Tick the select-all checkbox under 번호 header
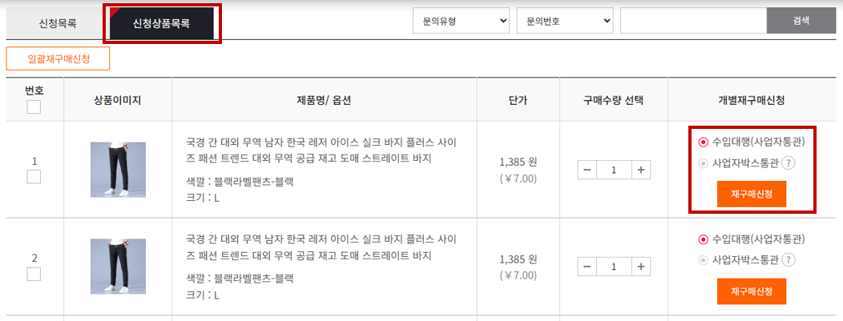This screenshot has width=843, height=321. [x=34, y=106]
